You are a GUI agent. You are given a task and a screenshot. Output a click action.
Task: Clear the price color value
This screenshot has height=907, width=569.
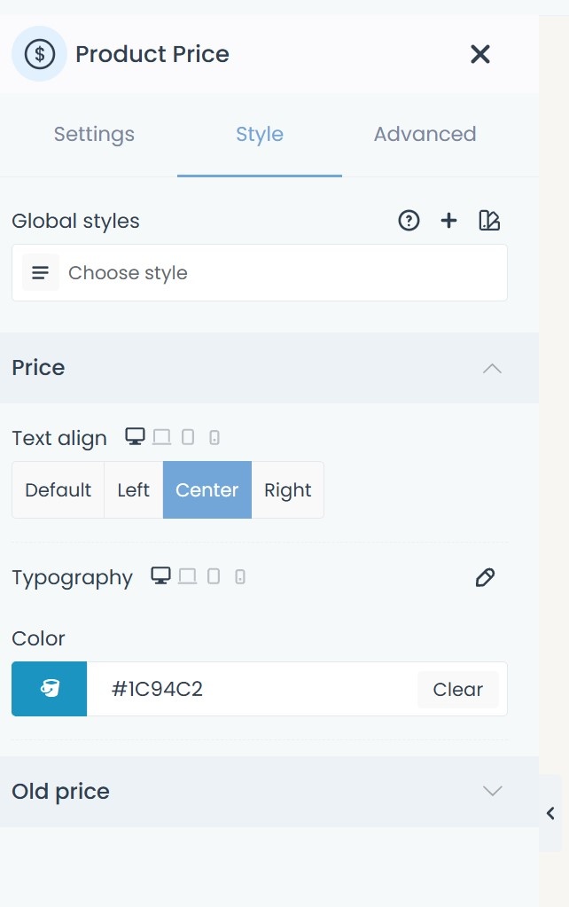pyautogui.click(x=457, y=690)
